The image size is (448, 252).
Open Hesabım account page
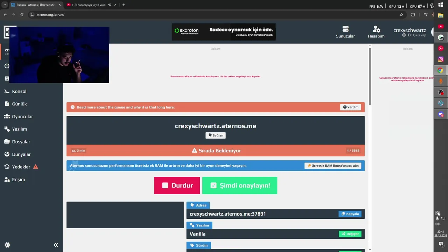(x=376, y=32)
